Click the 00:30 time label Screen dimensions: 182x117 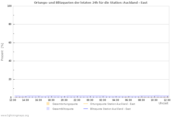tap(90, 100)
